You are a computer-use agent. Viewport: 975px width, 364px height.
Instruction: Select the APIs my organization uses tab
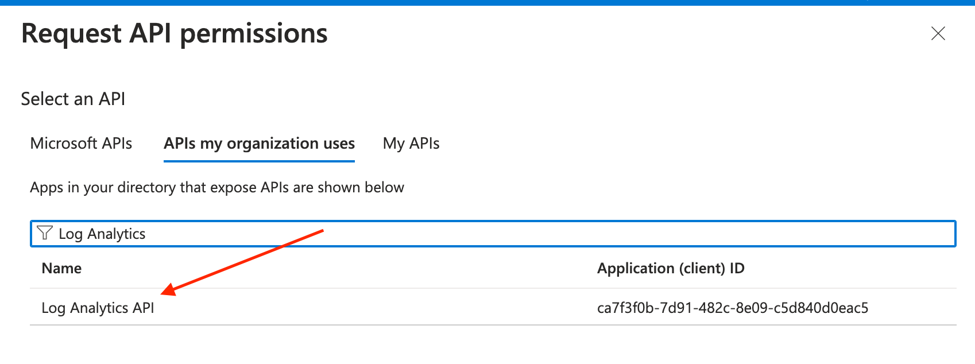tap(259, 144)
